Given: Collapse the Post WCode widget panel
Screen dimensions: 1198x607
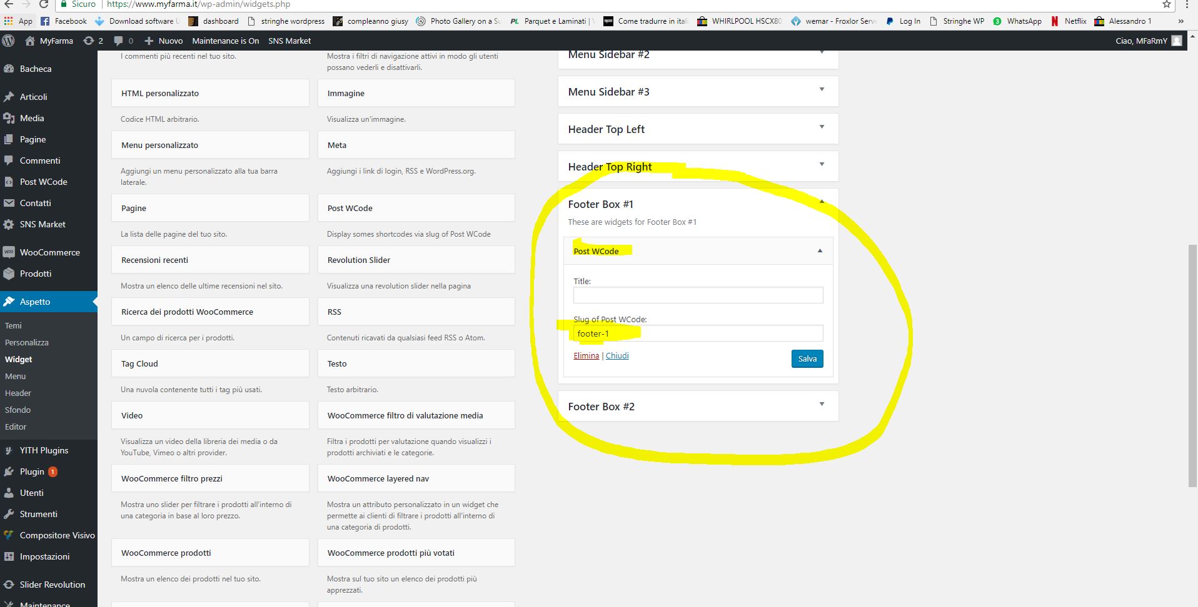Looking at the screenshot, I should click(820, 251).
